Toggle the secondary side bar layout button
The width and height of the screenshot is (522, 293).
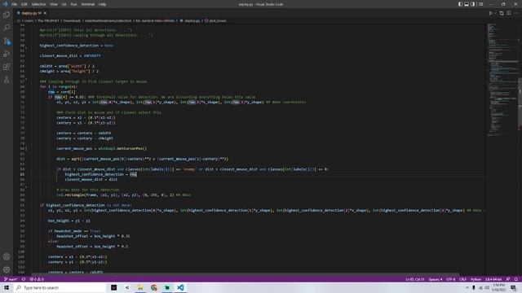(473, 4)
